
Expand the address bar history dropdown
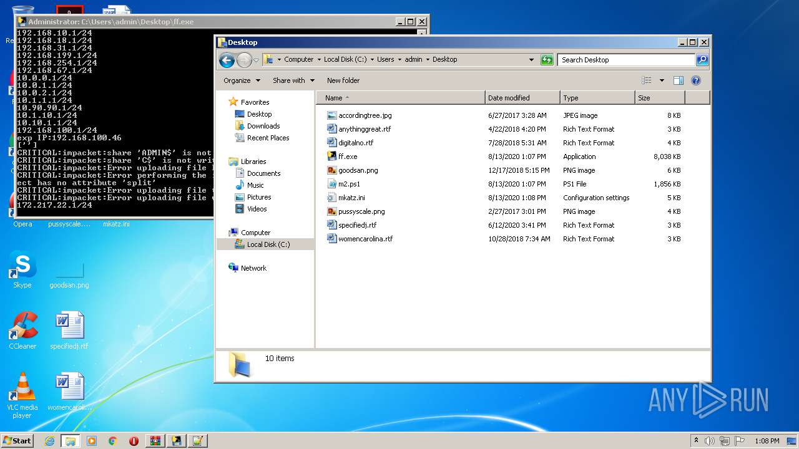pyautogui.click(x=531, y=60)
